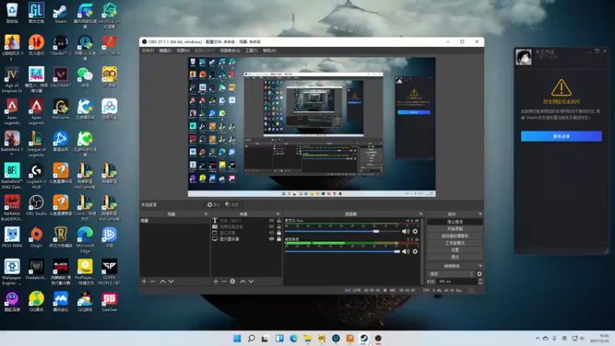Image resolution: width=615 pixels, height=346 pixels.
Task: Remove the selected scene using the Scenes minus icon
Action: [x=152, y=281]
